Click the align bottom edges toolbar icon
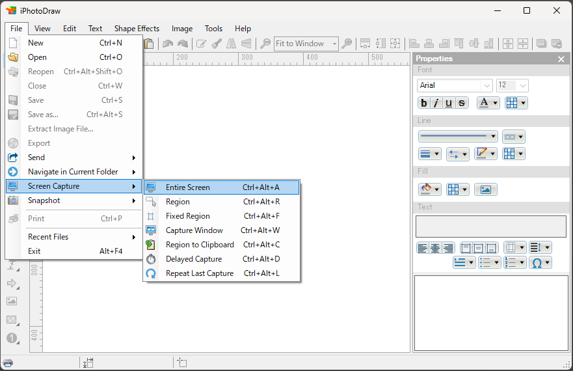Screen dimensions: 573x371 tap(488, 44)
